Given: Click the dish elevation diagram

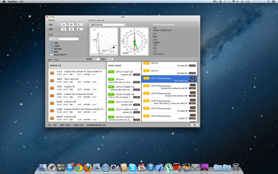Looking at the screenshot, I should (x=104, y=41).
